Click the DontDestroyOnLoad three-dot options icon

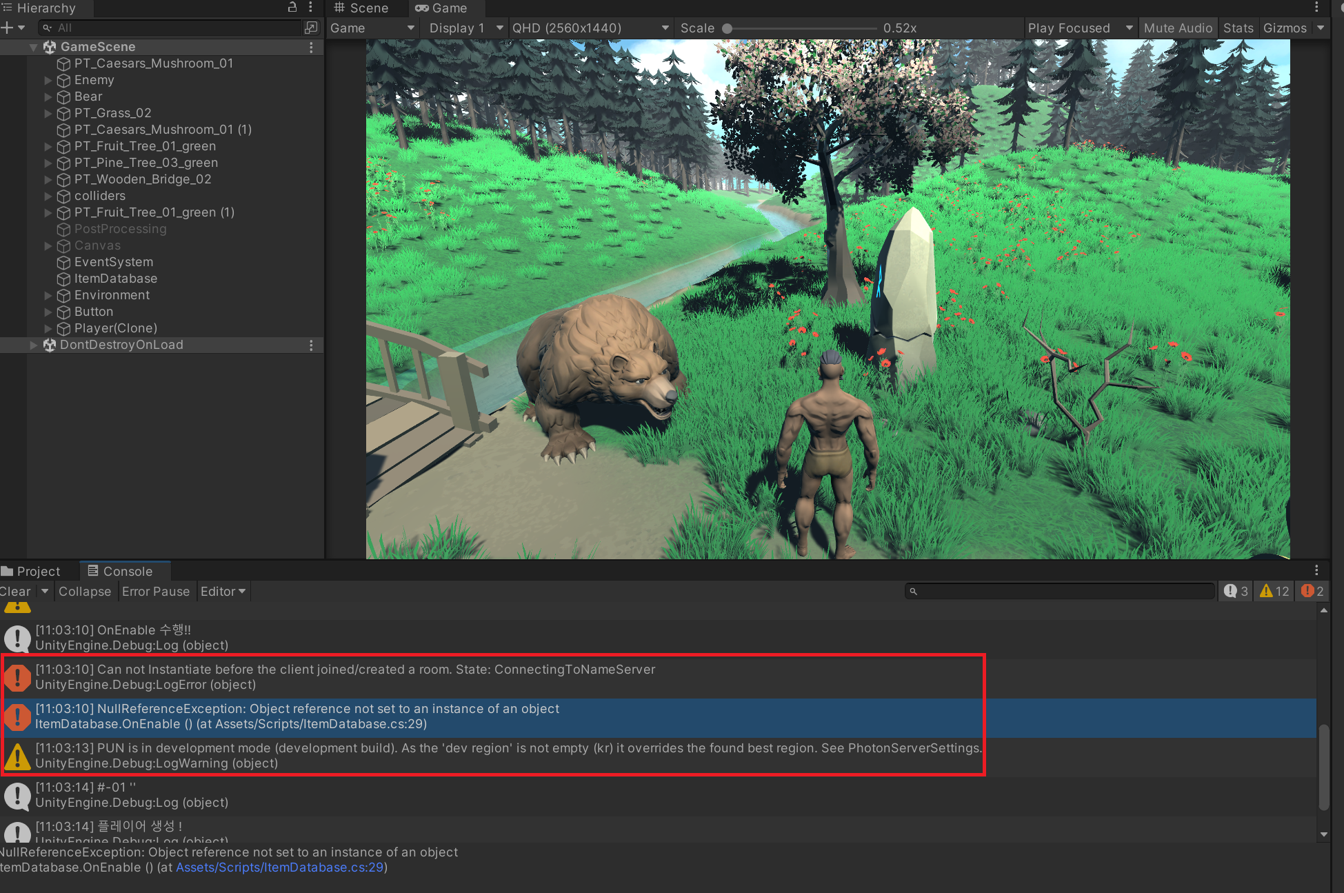click(x=311, y=345)
